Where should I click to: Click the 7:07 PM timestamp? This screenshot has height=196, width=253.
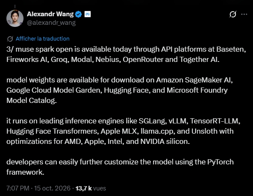pos(18,188)
